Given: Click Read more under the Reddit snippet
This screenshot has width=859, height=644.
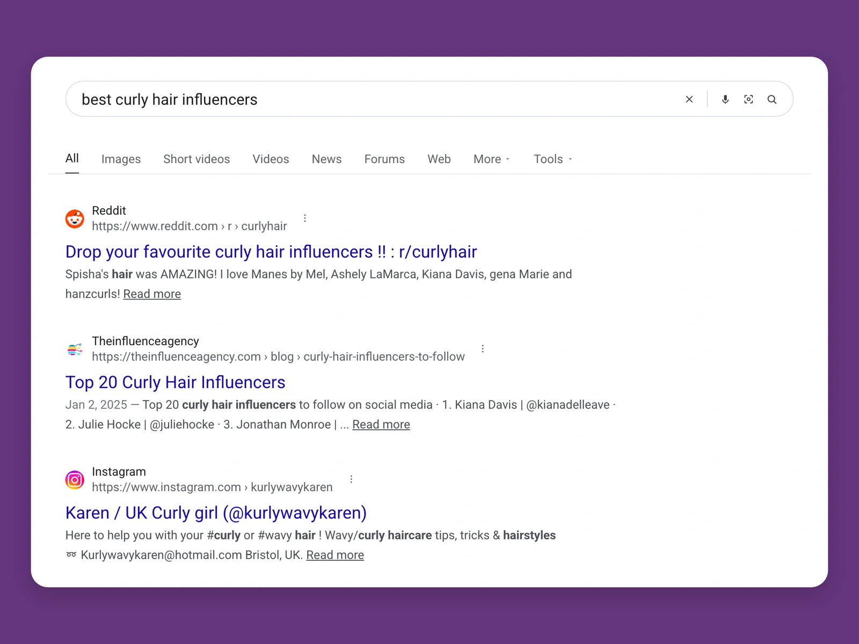Looking at the screenshot, I should (152, 294).
